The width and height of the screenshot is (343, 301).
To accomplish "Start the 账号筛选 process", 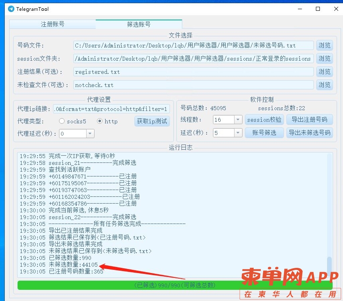I will point(264,133).
